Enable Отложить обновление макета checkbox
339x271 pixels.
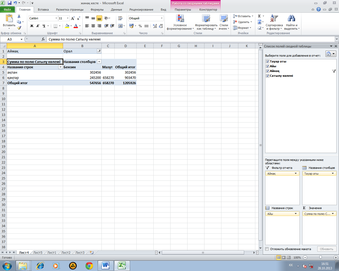point(267,249)
